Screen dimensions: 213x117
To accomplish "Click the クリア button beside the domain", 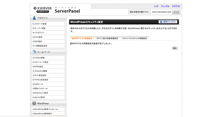I will click(x=176, y=12).
